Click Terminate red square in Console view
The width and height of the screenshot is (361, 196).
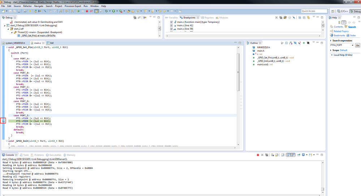[258, 155]
